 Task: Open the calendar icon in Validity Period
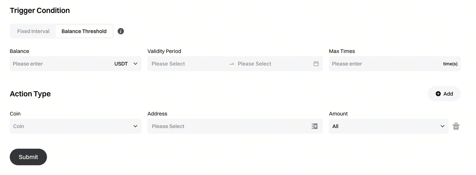(316, 64)
